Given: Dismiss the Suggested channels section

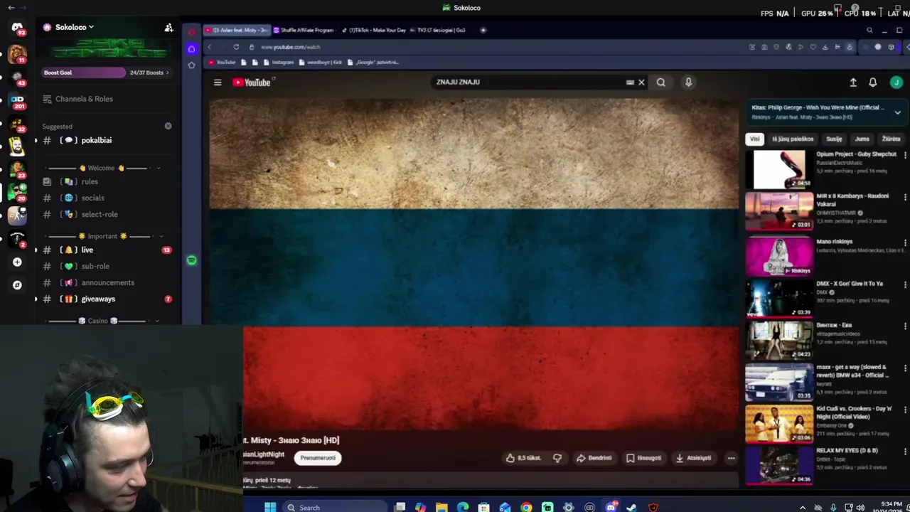Looking at the screenshot, I should (x=168, y=126).
